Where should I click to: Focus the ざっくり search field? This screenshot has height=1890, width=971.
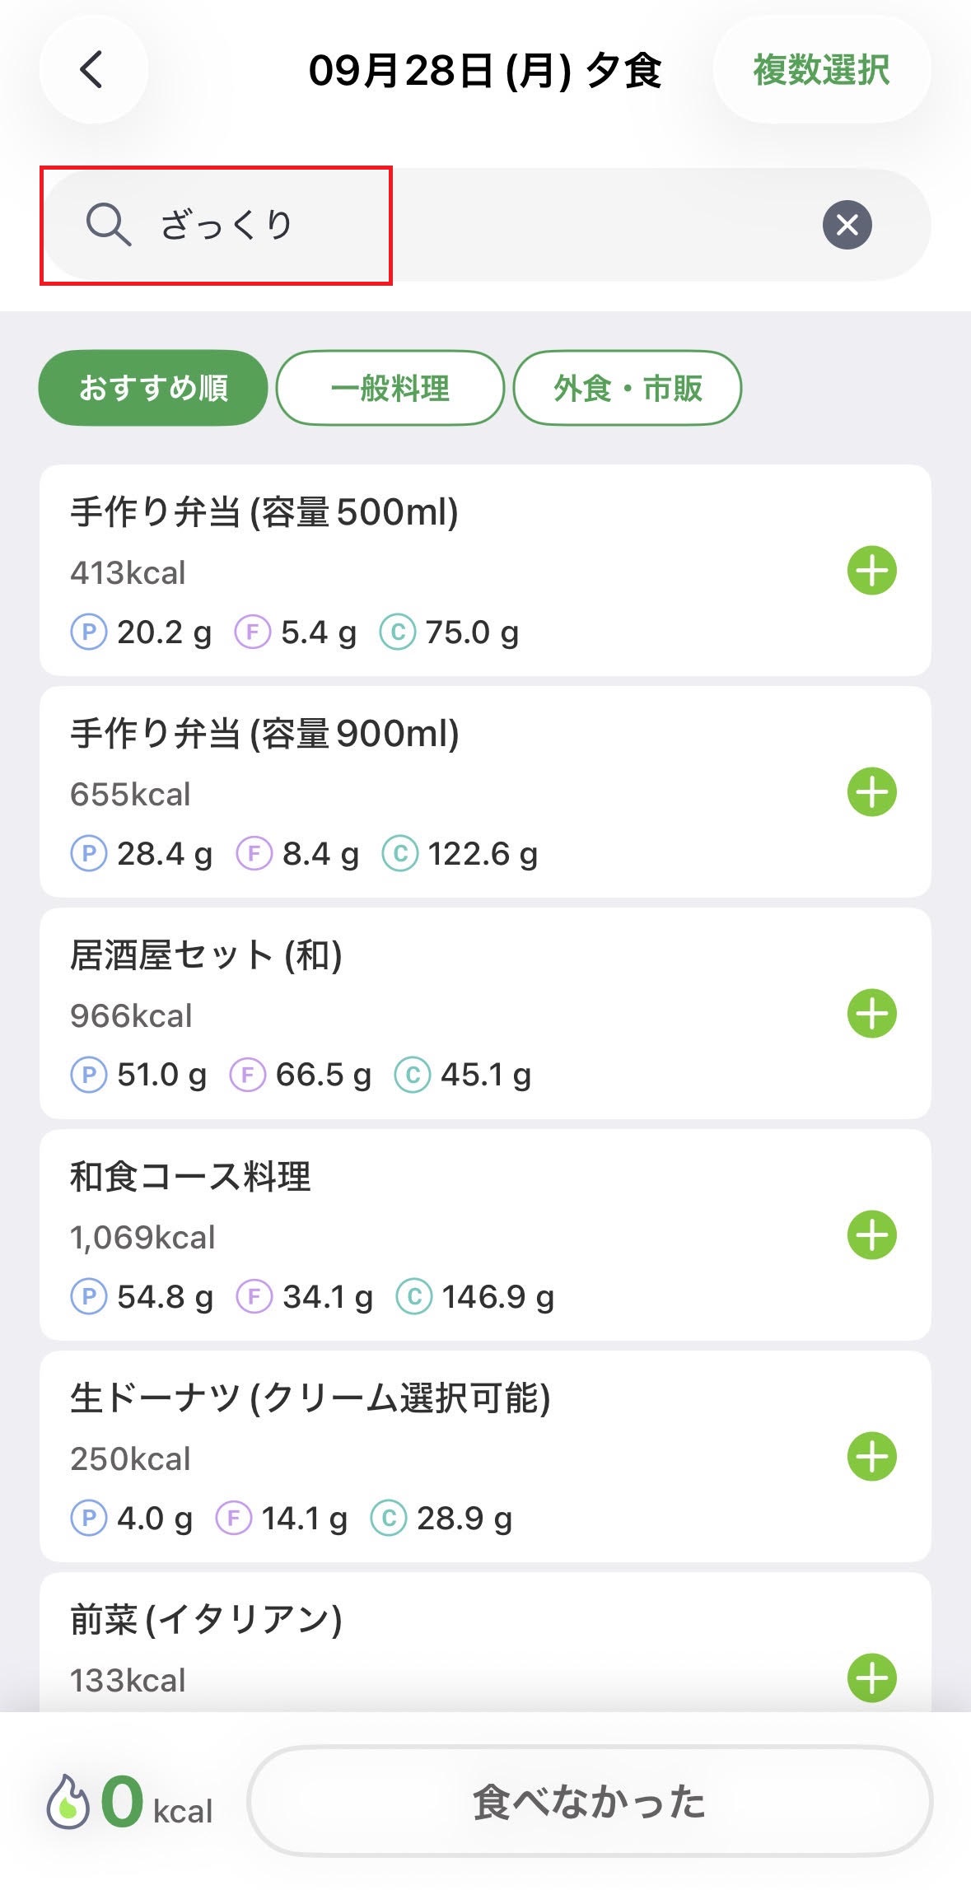coord(486,225)
